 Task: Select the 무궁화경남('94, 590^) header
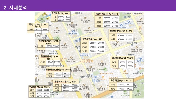(122, 58)
